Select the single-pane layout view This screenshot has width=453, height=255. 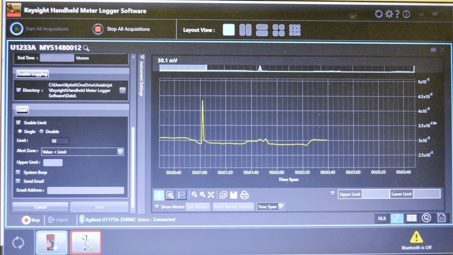(229, 30)
